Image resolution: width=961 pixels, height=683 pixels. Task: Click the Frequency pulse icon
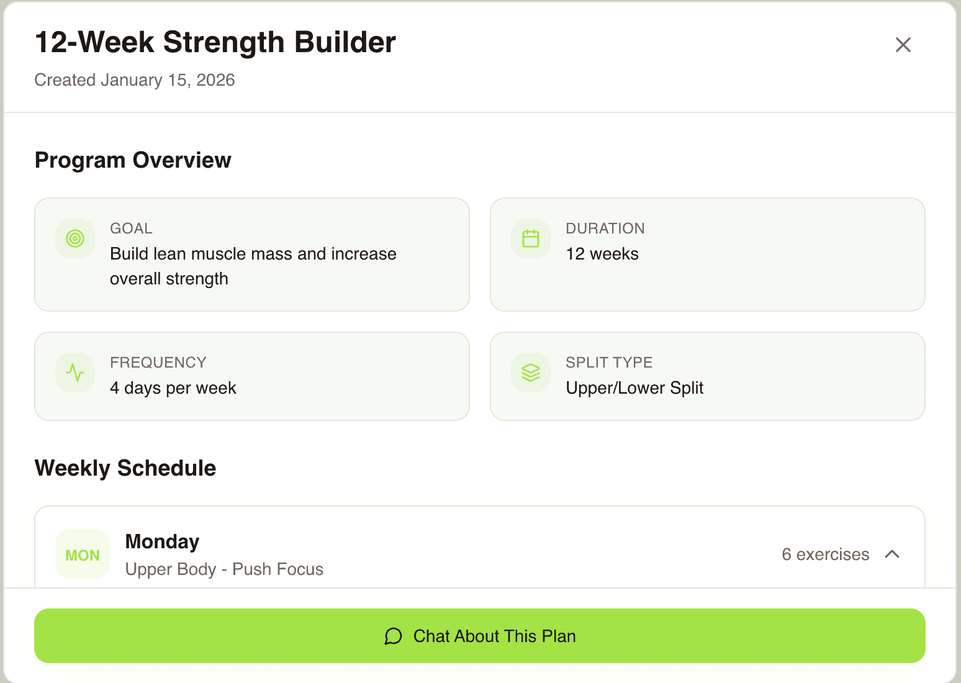point(74,373)
